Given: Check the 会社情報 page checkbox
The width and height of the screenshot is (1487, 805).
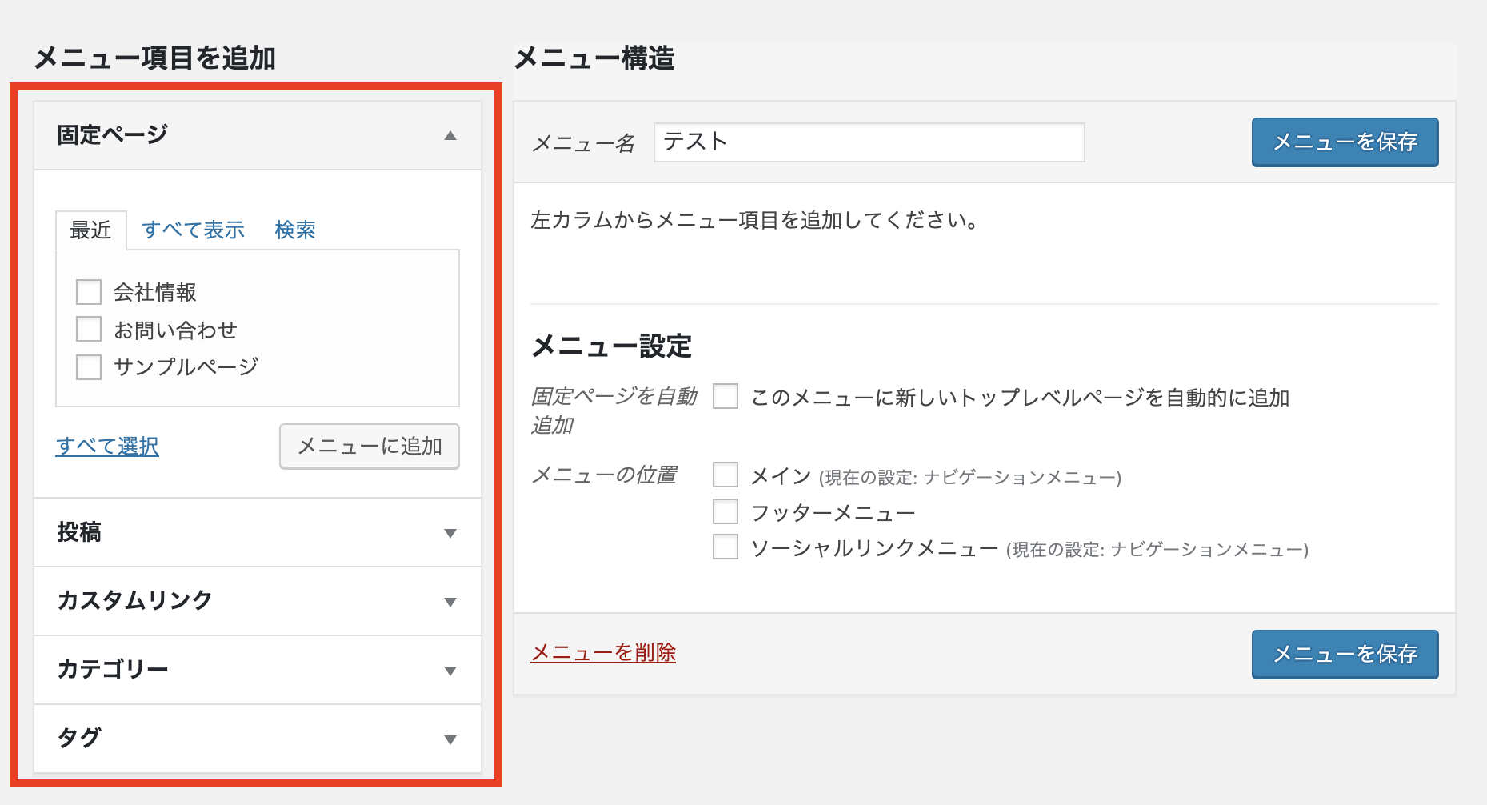Looking at the screenshot, I should (x=88, y=292).
